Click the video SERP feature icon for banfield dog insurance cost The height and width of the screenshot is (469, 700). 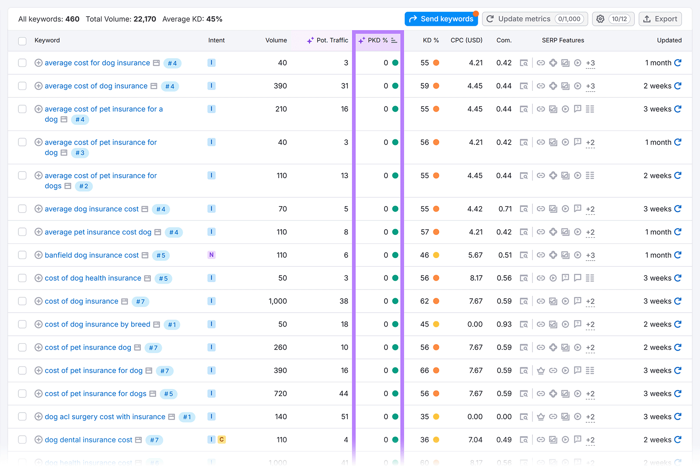click(577, 255)
